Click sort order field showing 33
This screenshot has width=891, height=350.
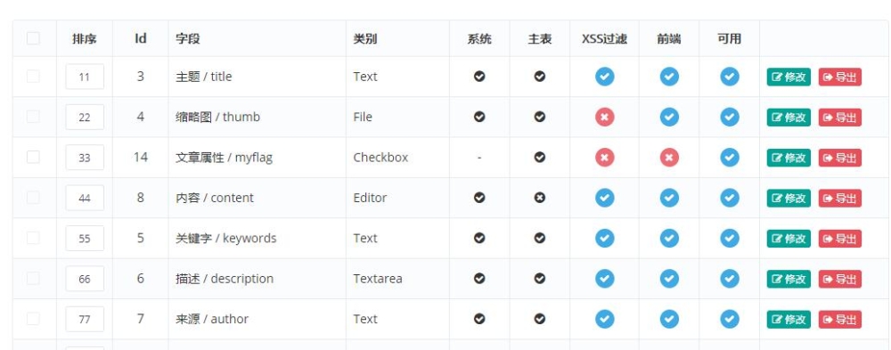[85, 158]
